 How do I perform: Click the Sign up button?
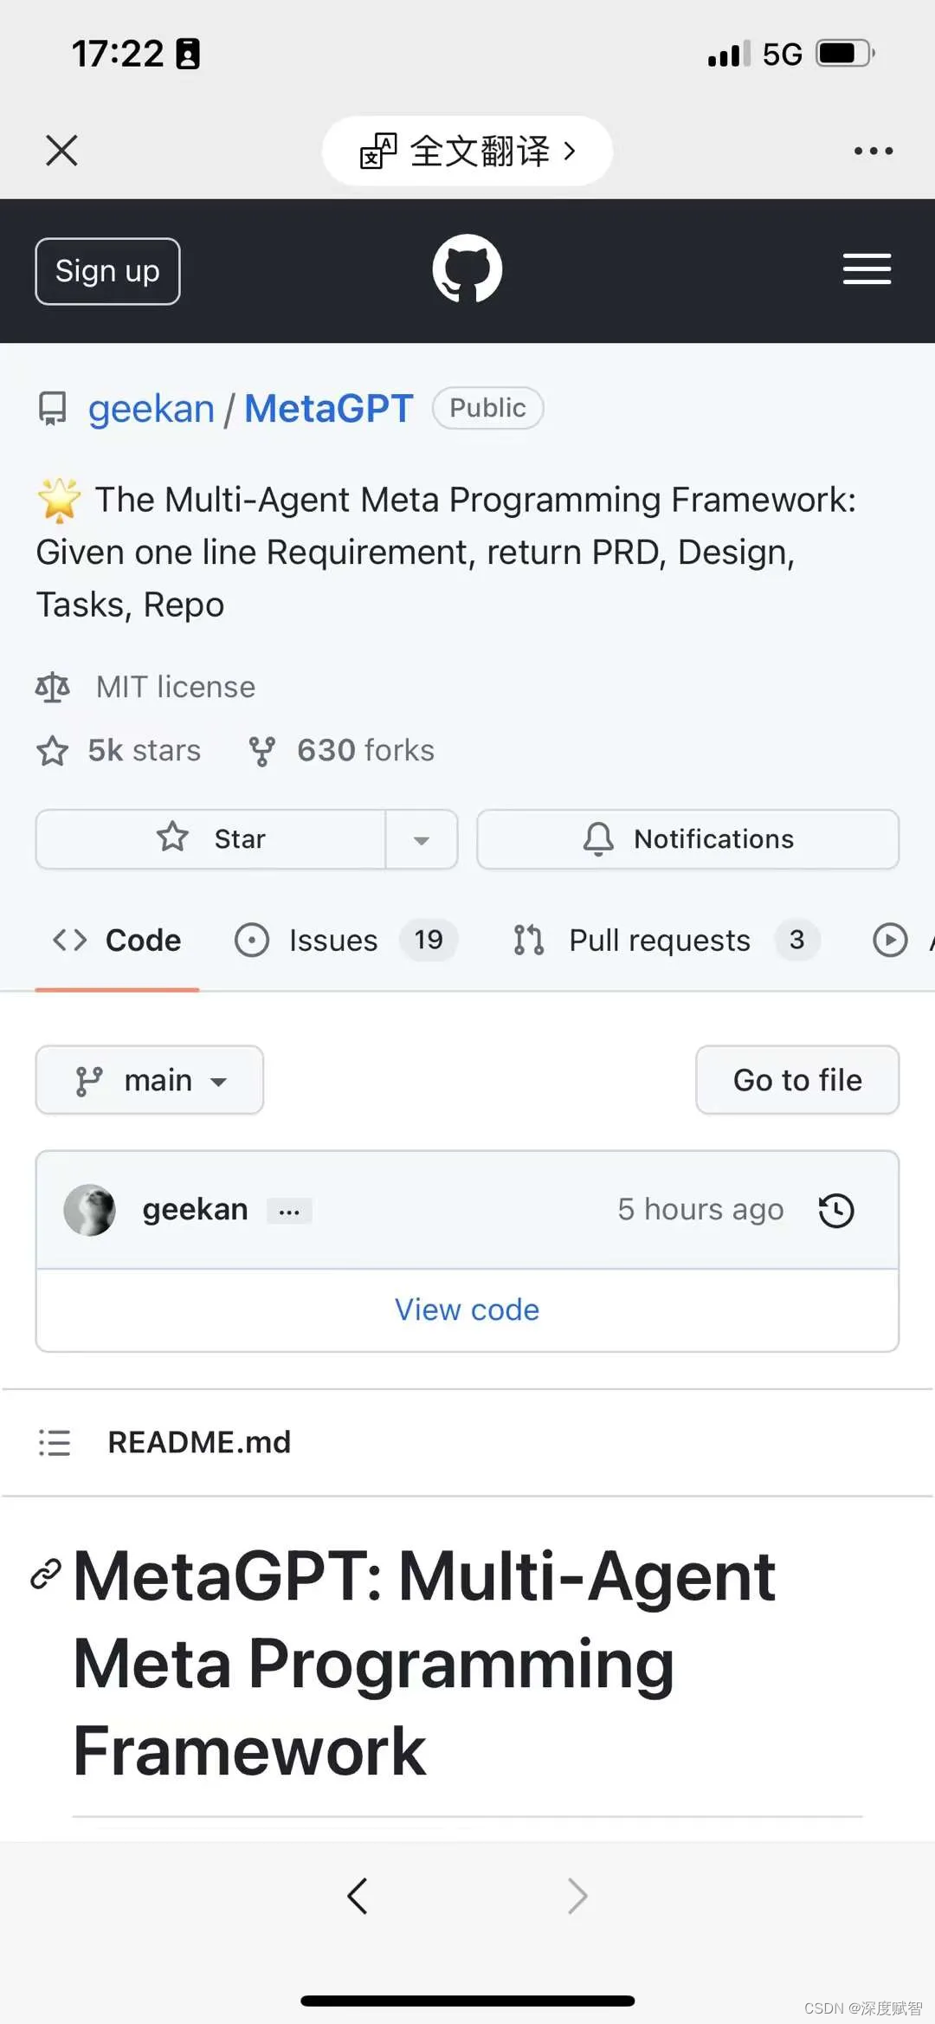[x=106, y=270]
